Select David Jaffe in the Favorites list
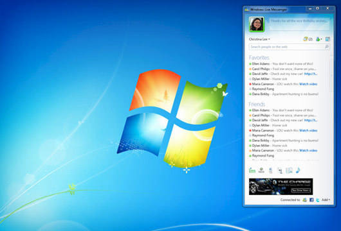Viewport: 341px width, 231px height. 284,74
